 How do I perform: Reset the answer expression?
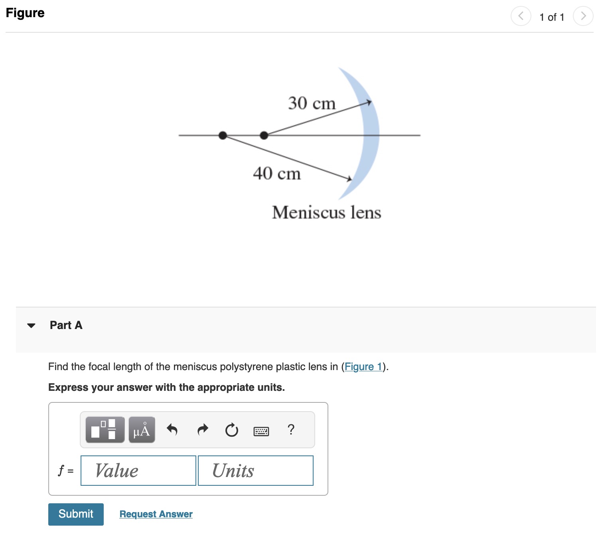pyautogui.click(x=232, y=430)
